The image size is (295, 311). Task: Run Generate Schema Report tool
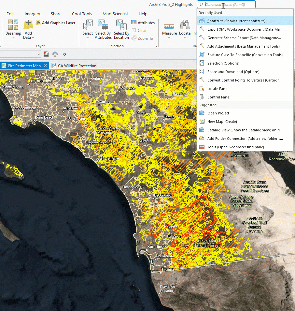tap(245, 38)
